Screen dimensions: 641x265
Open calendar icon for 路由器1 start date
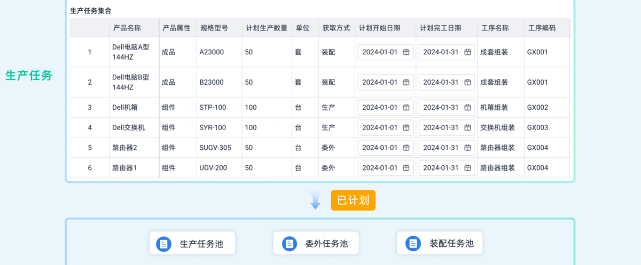click(x=406, y=168)
